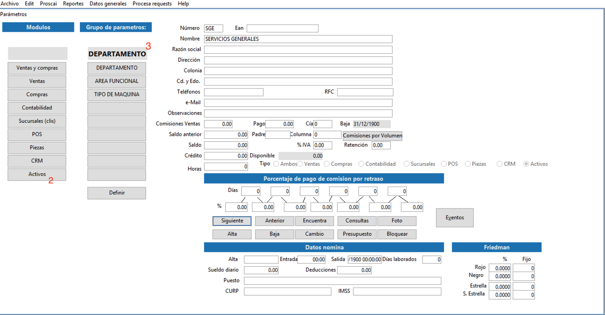Viewport: 605px width, 315px height.
Task: Focus the Número field containing SGE
Action: [214, 28]
